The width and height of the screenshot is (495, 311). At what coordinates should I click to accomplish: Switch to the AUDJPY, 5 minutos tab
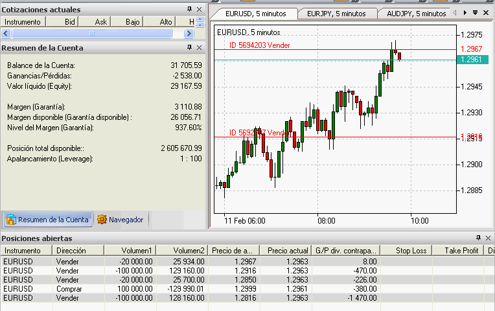(x=416, y=14)
